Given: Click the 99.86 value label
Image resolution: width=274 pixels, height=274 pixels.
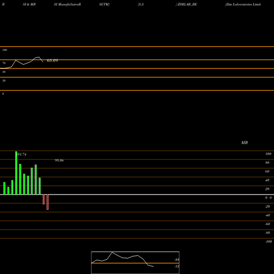Looking at the screenshot, I should click(x=59, y=161).
